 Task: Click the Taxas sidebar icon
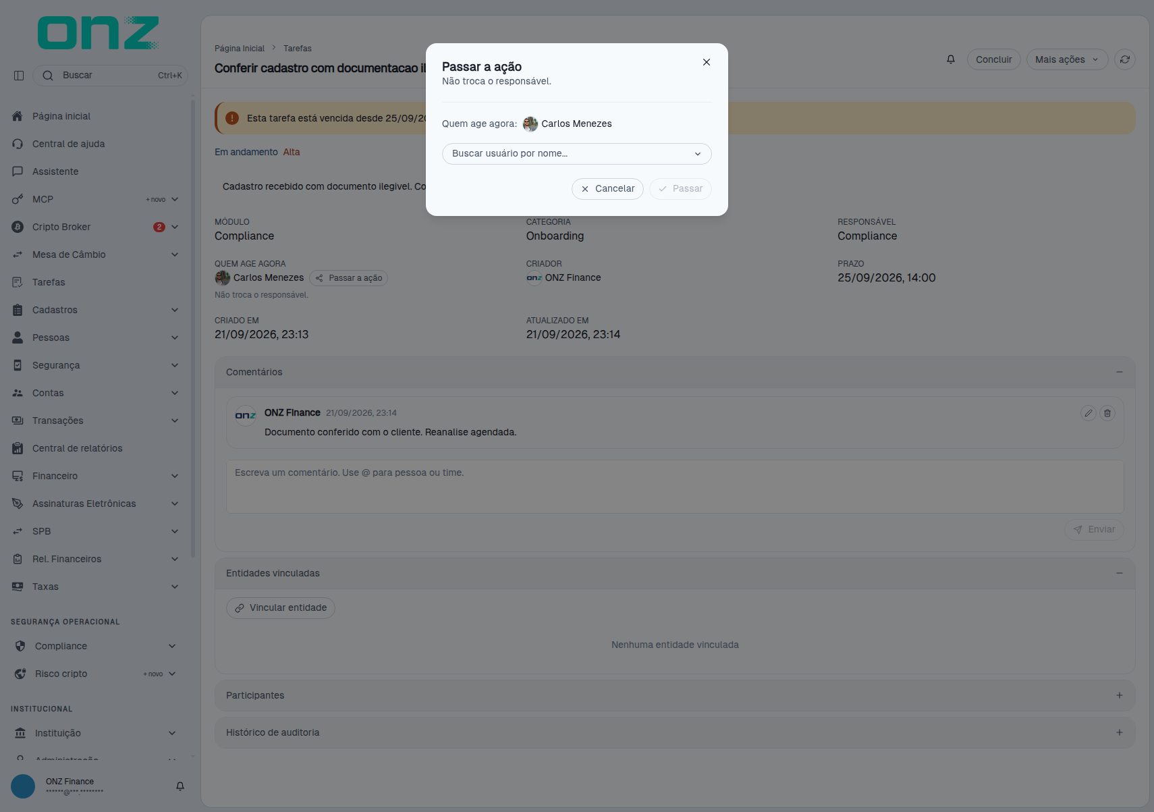[18, 587]
